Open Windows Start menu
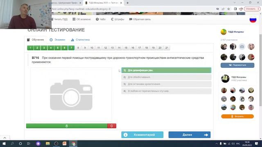The image size is (262, 147). [4, 143]
